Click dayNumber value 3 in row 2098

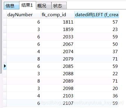click(x=24, y=88)
